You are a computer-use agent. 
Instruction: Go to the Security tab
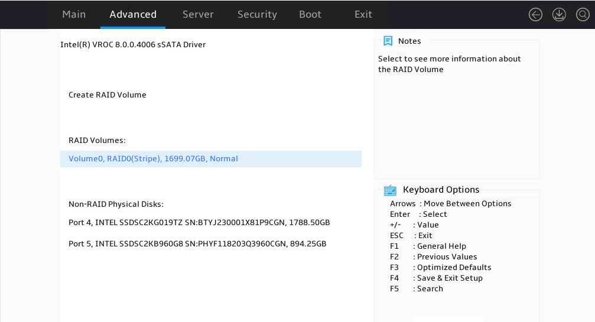257,14
